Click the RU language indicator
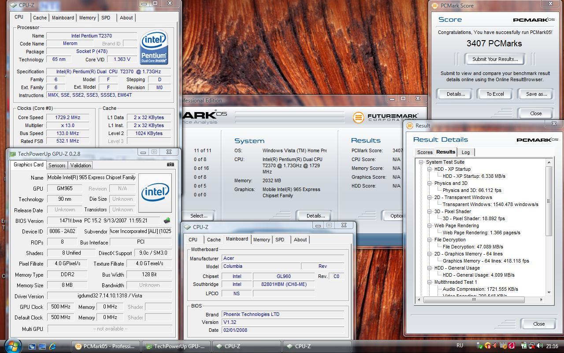Viewport: 564px width, 353px height. [460, 345]
